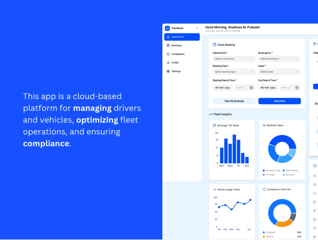Open the Vehicle Pool dropdown
The height and width of the screenshot is (240, 318).
(x=234, y=59)
